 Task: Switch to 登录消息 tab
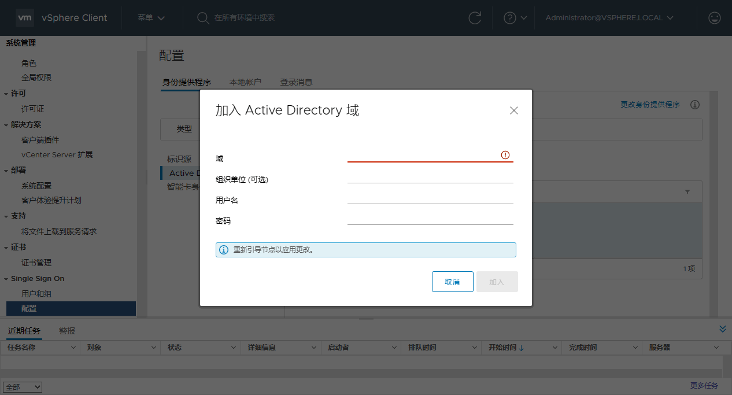coord(296,82)
